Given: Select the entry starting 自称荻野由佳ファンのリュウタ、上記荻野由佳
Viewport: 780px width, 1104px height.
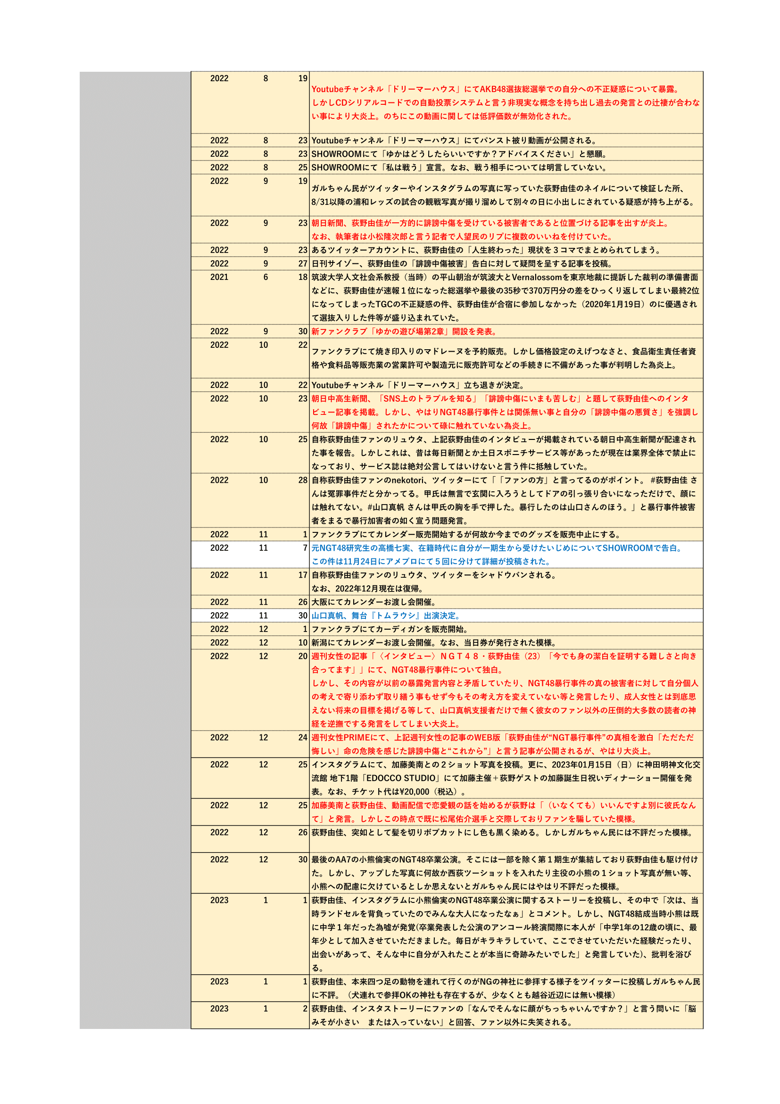Looking at the screenshot, I should pyautogui.click(x=506, y=453).
